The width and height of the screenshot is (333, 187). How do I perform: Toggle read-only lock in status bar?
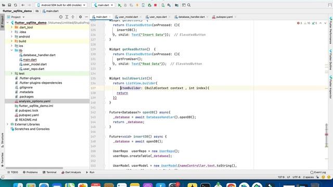(x=317, y=177)
